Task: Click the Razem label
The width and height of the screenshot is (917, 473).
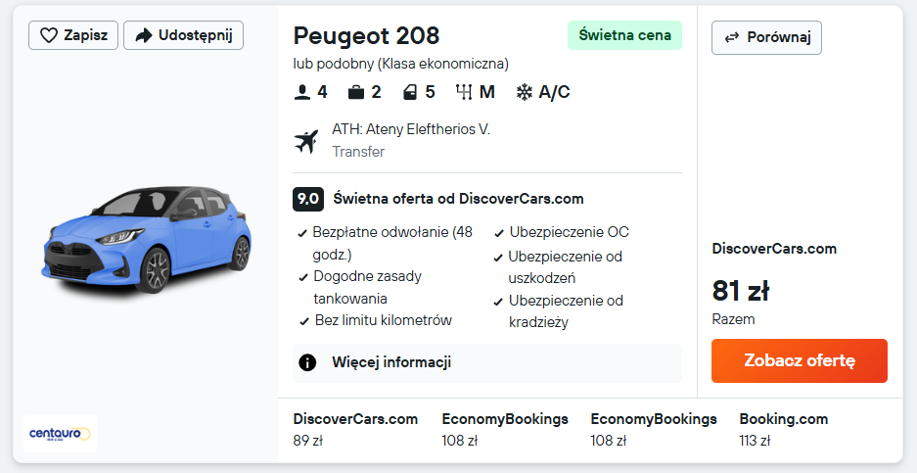Action: pyautogui.click(x=733, y=319)
